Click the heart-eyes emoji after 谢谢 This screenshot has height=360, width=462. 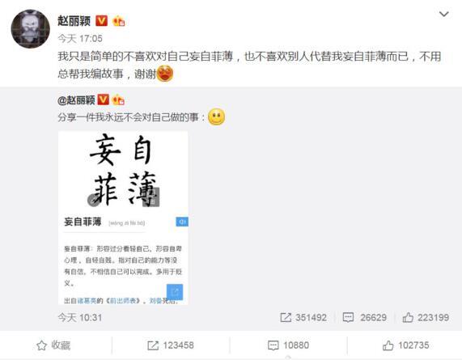[165, 74]
